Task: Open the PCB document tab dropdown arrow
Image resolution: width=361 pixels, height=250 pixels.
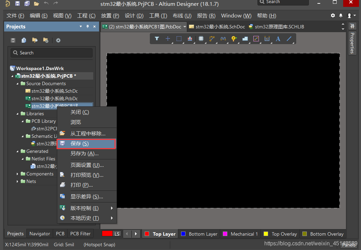Action: point(185,27)
